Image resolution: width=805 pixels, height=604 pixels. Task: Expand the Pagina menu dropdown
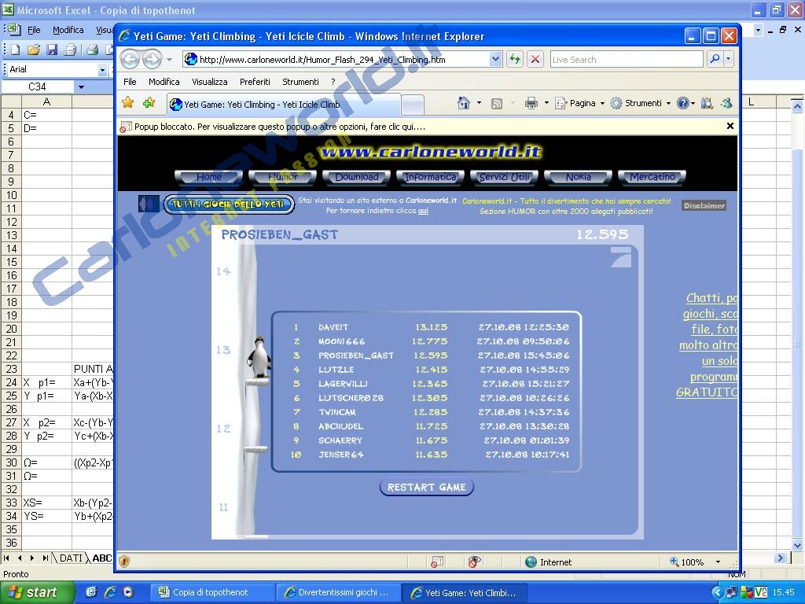tap(602, 103)
